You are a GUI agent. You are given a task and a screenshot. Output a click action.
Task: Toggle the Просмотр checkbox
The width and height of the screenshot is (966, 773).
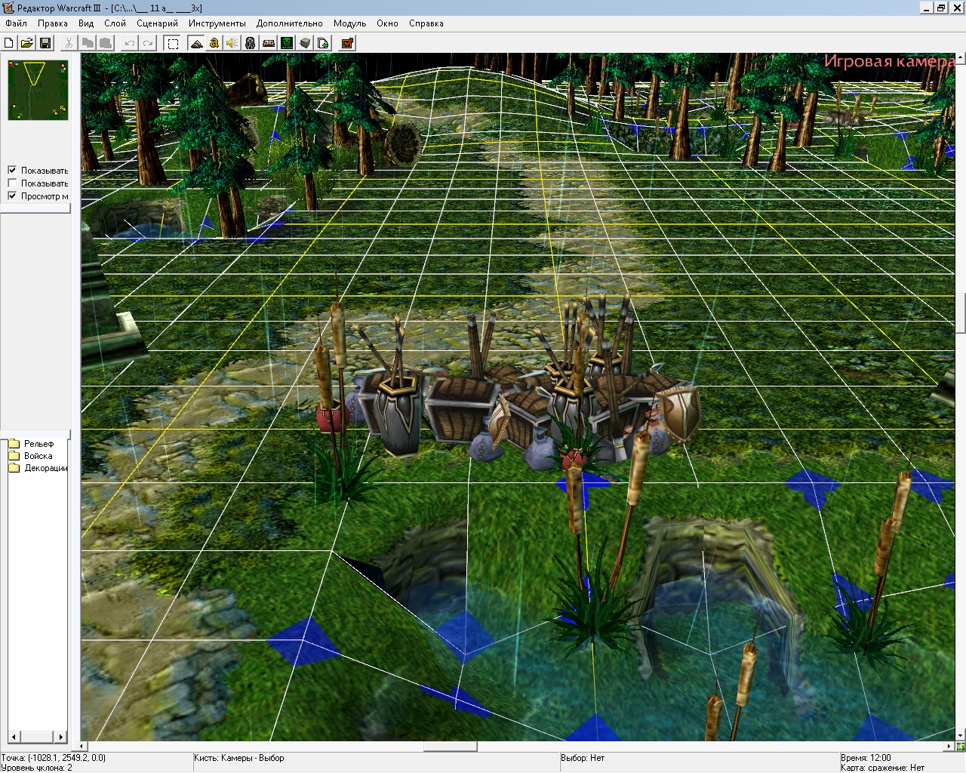point(12,196)
